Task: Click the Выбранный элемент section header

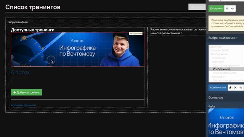Action: pos(223,38)
